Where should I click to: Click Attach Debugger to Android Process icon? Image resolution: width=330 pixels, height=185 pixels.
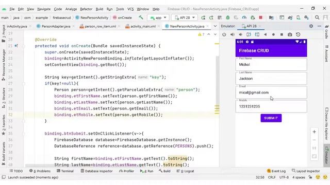tap(253, 17)
